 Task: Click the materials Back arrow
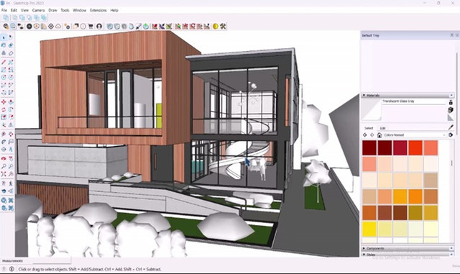(364, 135)
